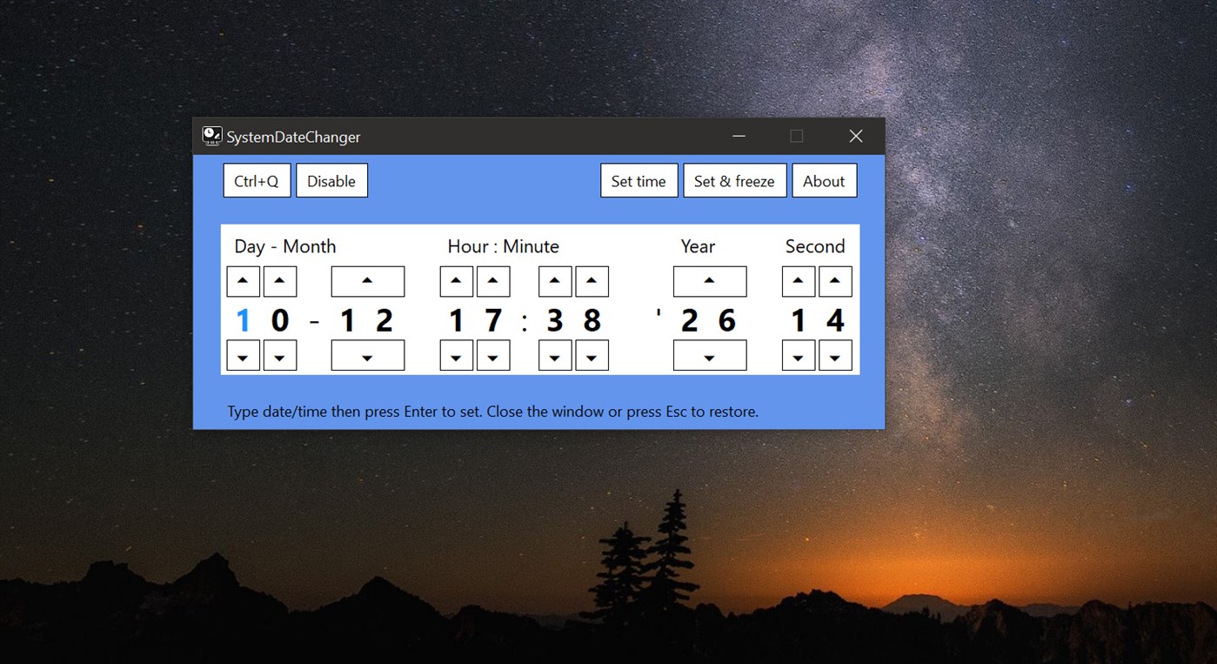
Task: Decrease the day ones digit
Action: [x=280, y=355]
